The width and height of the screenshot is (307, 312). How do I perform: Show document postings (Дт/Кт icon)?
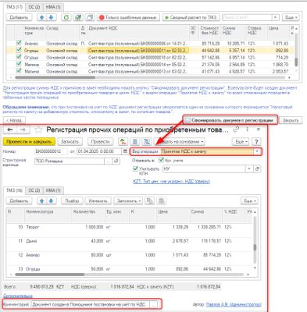pyautogui.click(x=123, y=142)
